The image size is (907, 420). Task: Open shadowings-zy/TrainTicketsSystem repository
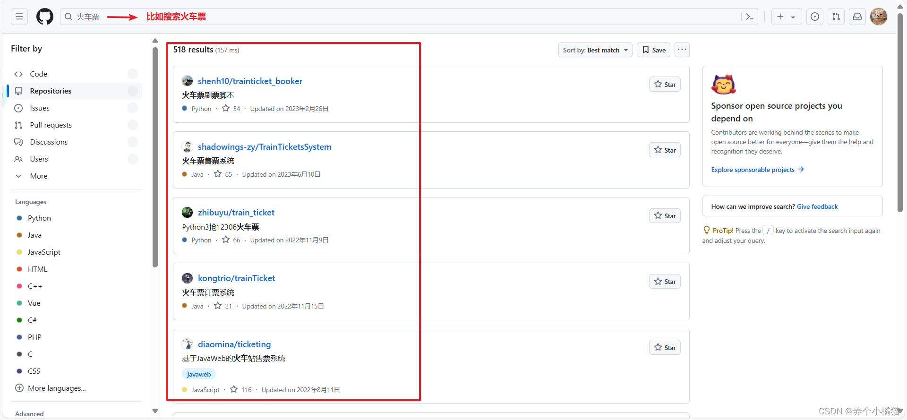(265, 147)
